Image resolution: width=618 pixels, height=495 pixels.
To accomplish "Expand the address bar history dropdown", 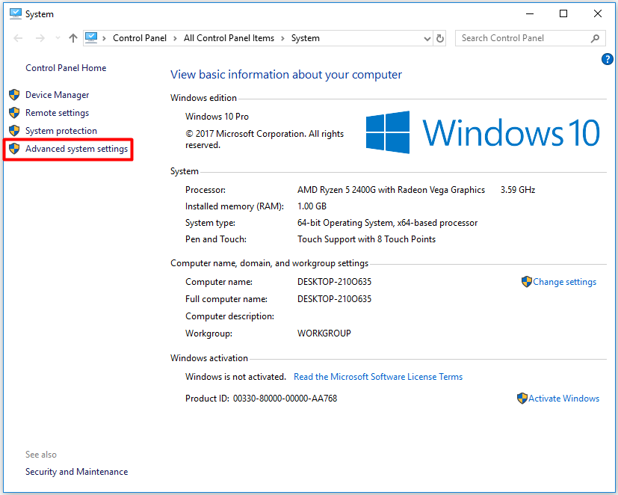I will click(x=427, y=39).
